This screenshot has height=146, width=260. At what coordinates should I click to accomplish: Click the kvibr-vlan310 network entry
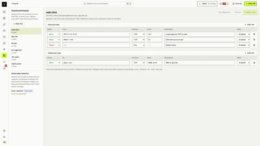click(x=17, y=91)
